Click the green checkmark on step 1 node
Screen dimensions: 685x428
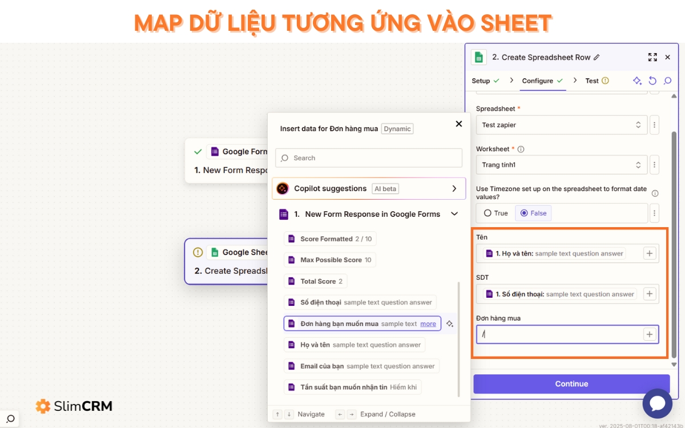pyautogui.click(x=198, y=151)
